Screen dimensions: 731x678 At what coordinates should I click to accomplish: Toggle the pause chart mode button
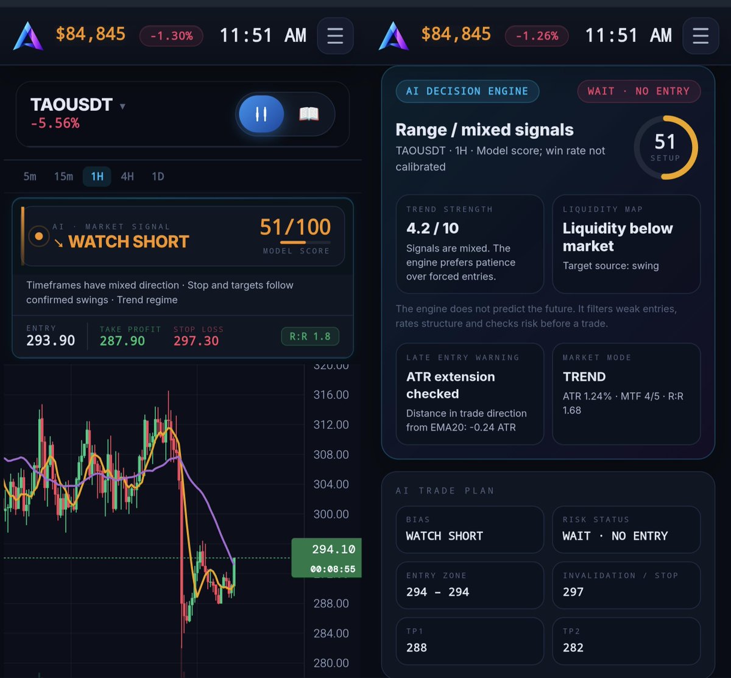point(261,114)
